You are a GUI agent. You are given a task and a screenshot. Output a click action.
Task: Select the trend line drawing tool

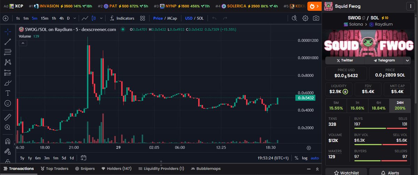(8, 42)
